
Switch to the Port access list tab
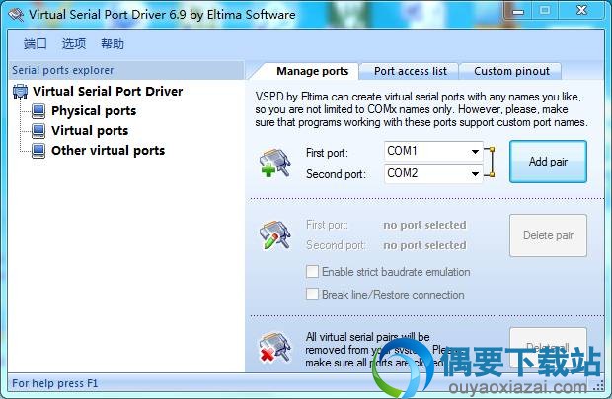click(411, 71)
